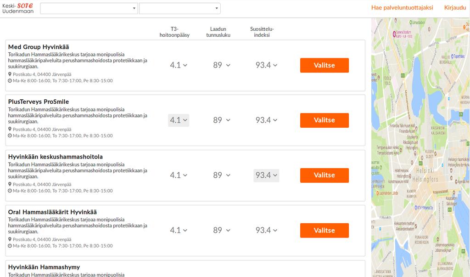This screenshot has width=470, height=277.
Task: Click the Torikadun description under Med Group Hyvinkää
Action: [x=78, y=60]
